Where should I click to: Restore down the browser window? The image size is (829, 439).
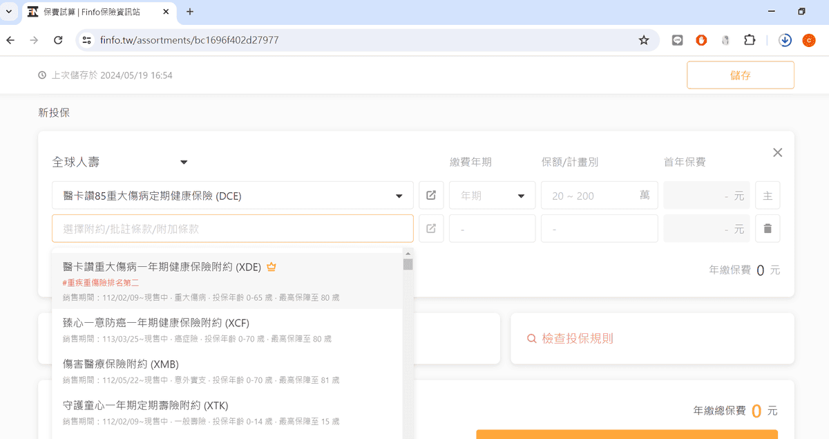(802, 12)
